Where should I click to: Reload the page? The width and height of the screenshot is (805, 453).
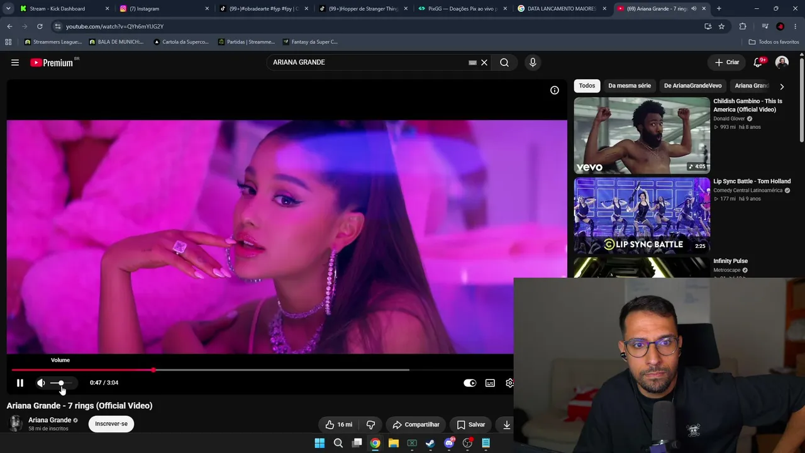[x=40, y=26]
